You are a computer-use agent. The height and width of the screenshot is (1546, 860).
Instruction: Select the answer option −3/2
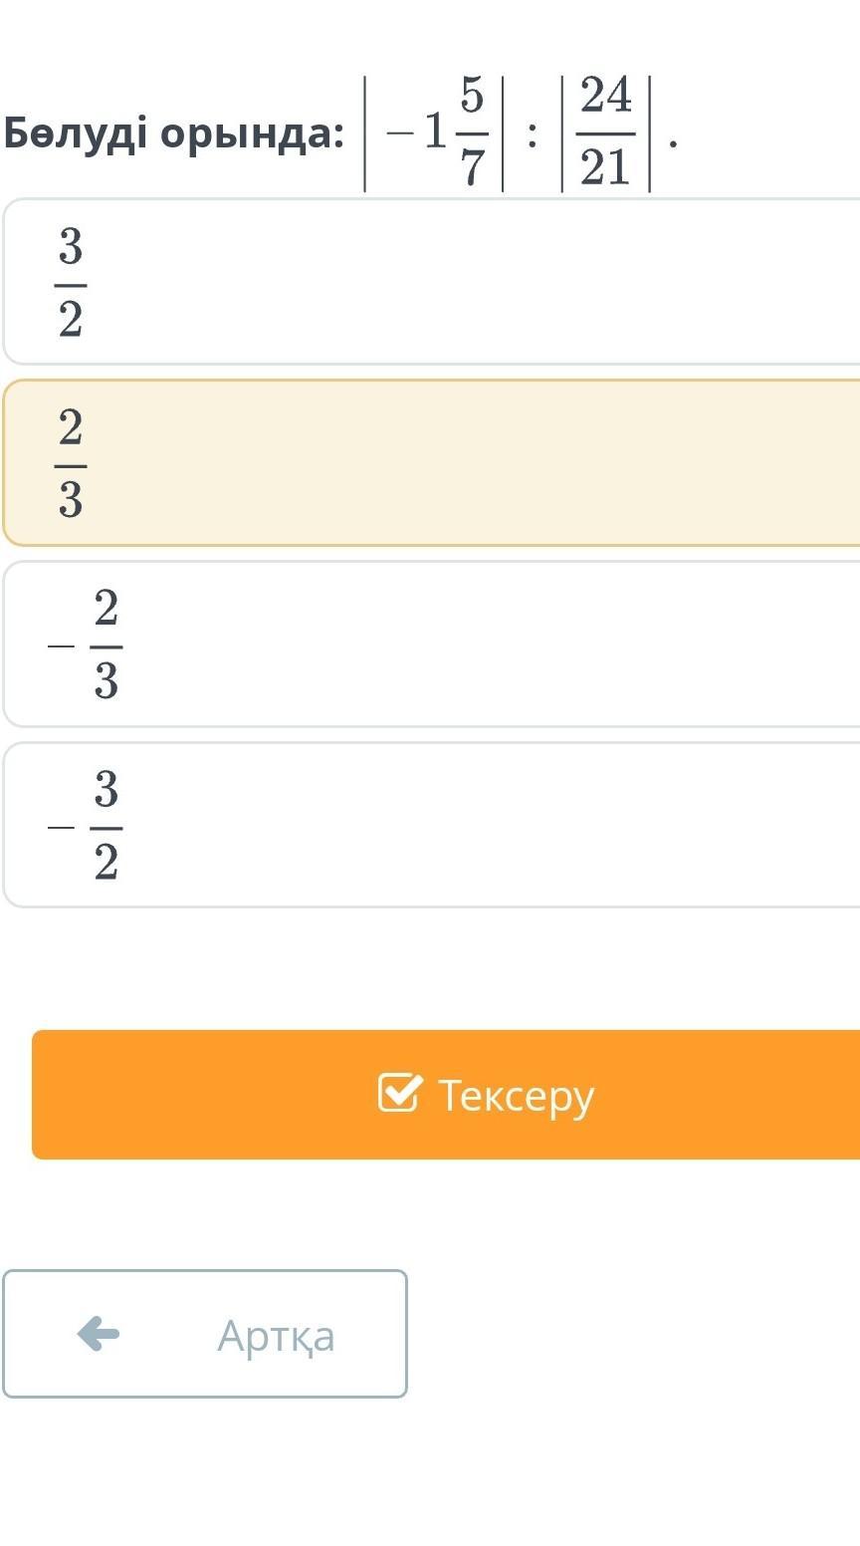pos(432,825)
